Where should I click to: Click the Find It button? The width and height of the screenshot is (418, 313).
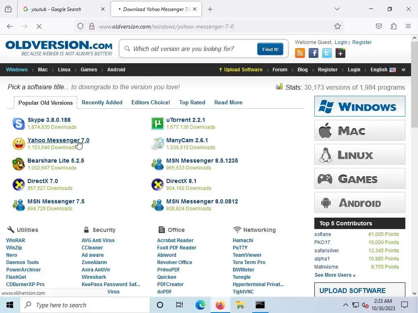[270, 49]
